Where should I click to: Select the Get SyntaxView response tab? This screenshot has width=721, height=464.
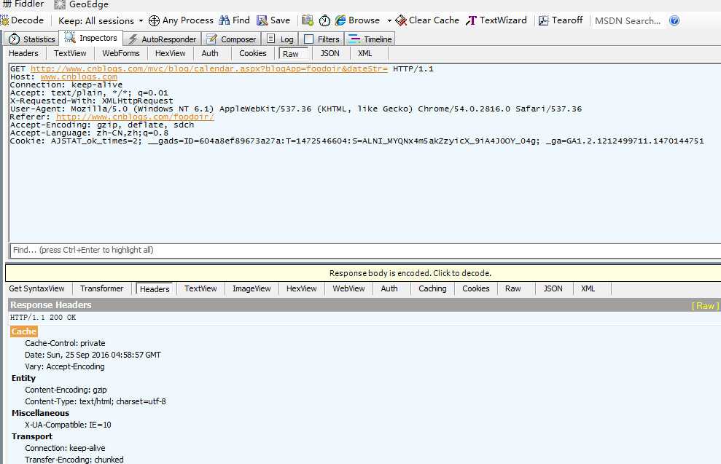pyautogui.click(x=36, y=288)
